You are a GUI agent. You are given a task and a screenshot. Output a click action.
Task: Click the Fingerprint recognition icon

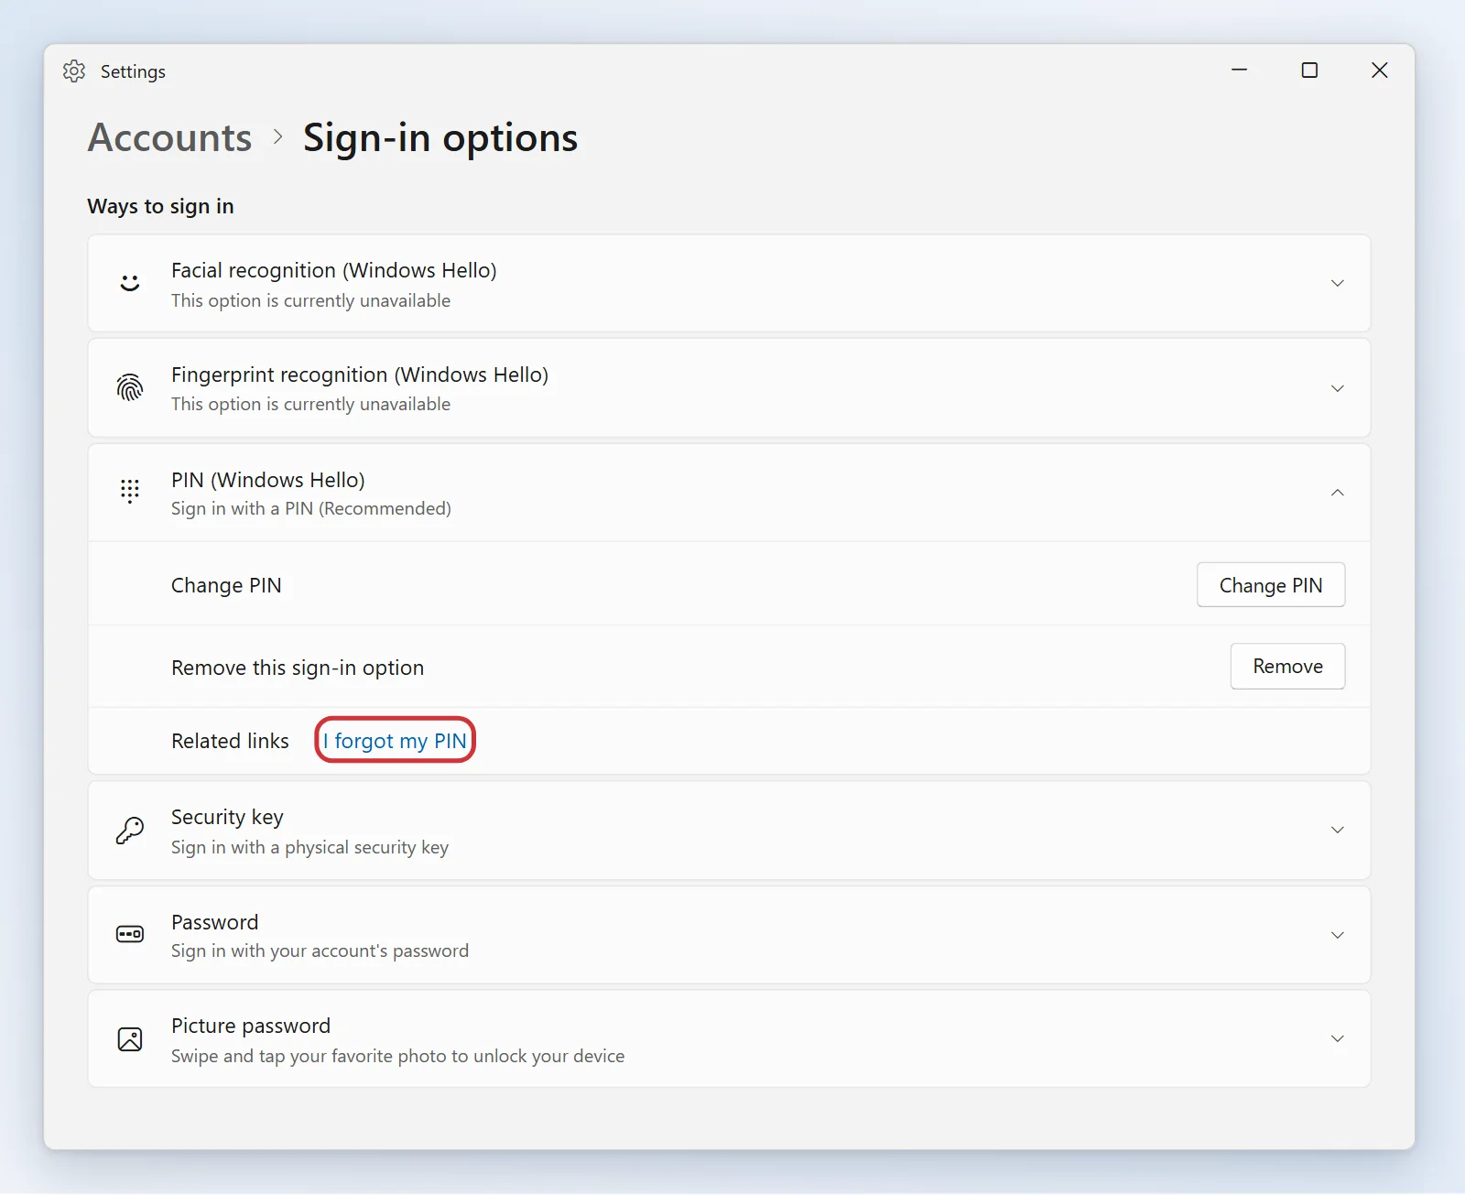coord(130,387)
